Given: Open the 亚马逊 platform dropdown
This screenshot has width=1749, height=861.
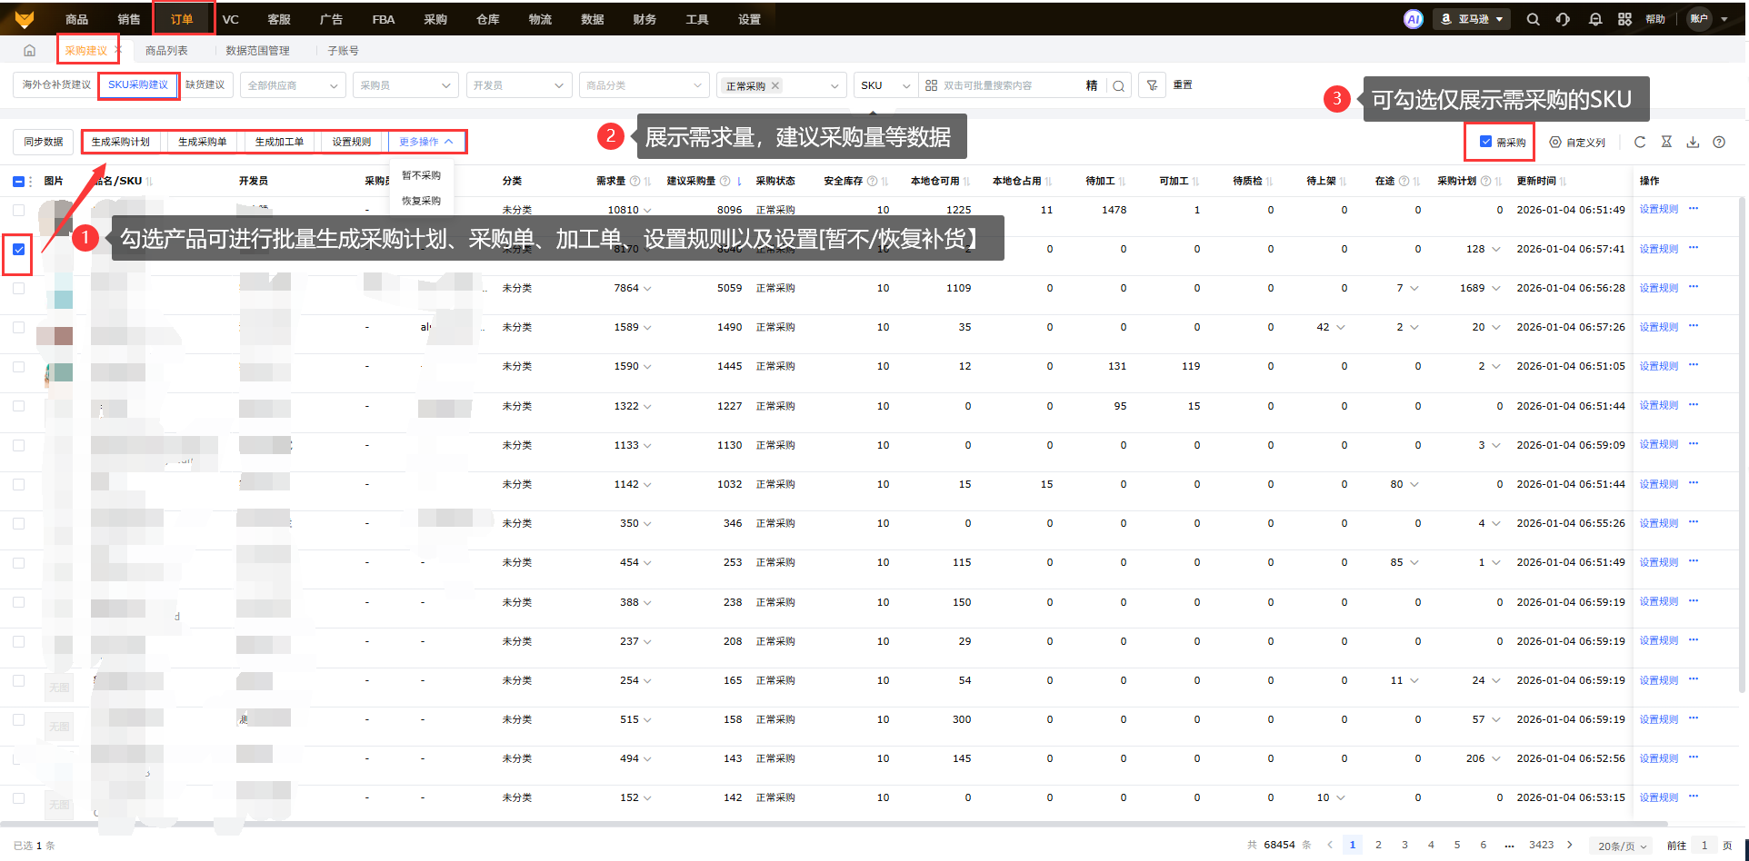Looking at the screenshot, I should click(1472, 19).
